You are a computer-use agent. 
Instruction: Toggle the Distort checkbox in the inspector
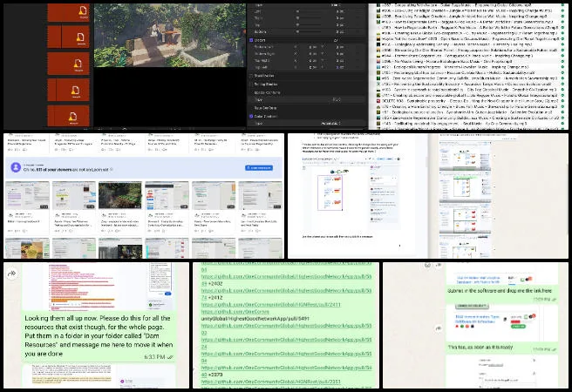click(x=251, y=40)
